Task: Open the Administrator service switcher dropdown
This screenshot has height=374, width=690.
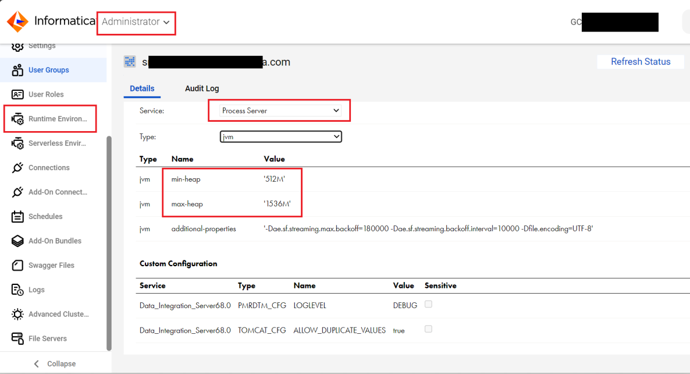Action: (x=136, y=22)
